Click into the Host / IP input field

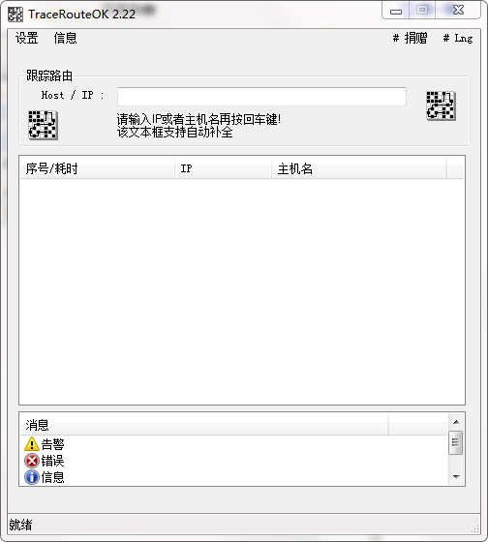coord(261,97)
